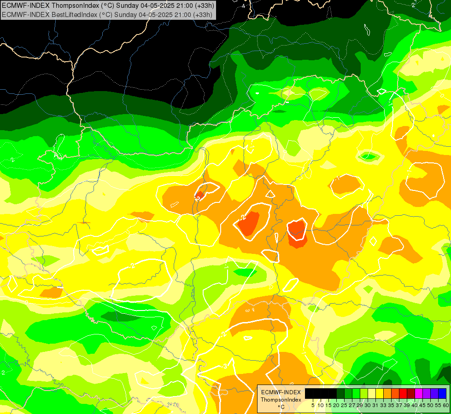Click the red 37-39 legend swatch
The image size is (451, 414).
coord(403,393)
